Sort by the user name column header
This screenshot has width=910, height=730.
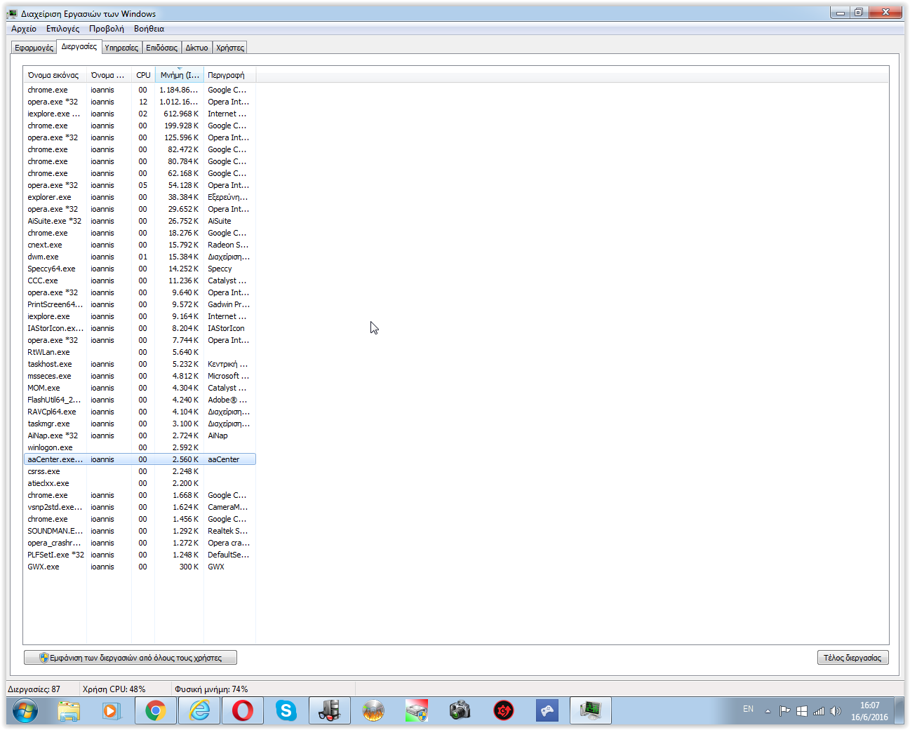109,75
